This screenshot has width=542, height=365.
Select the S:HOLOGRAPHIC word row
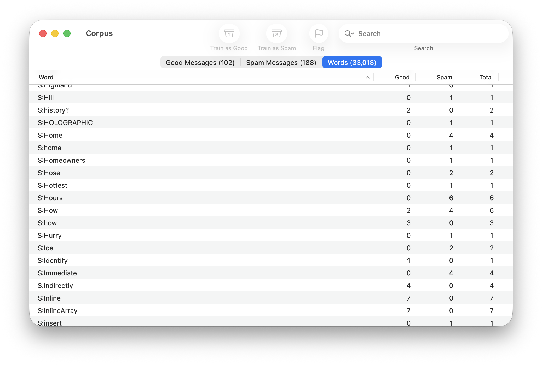click(x=65, y=123)
